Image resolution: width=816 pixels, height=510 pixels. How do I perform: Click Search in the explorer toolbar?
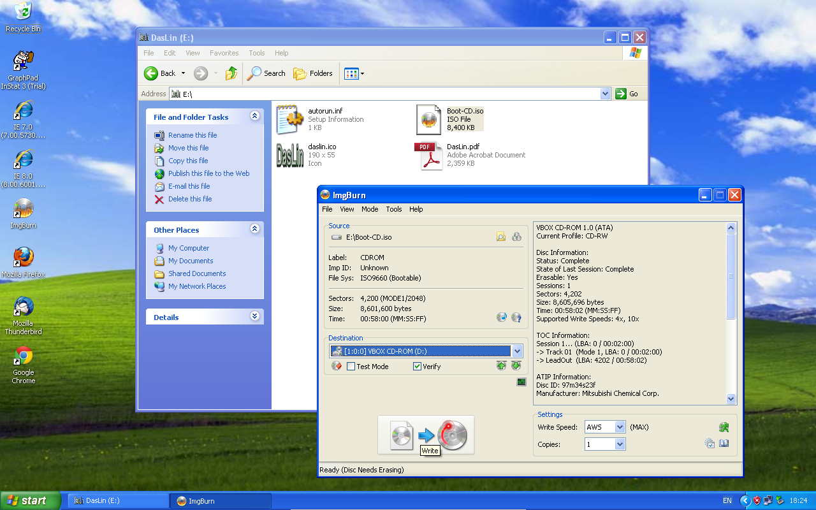[266, 73]
